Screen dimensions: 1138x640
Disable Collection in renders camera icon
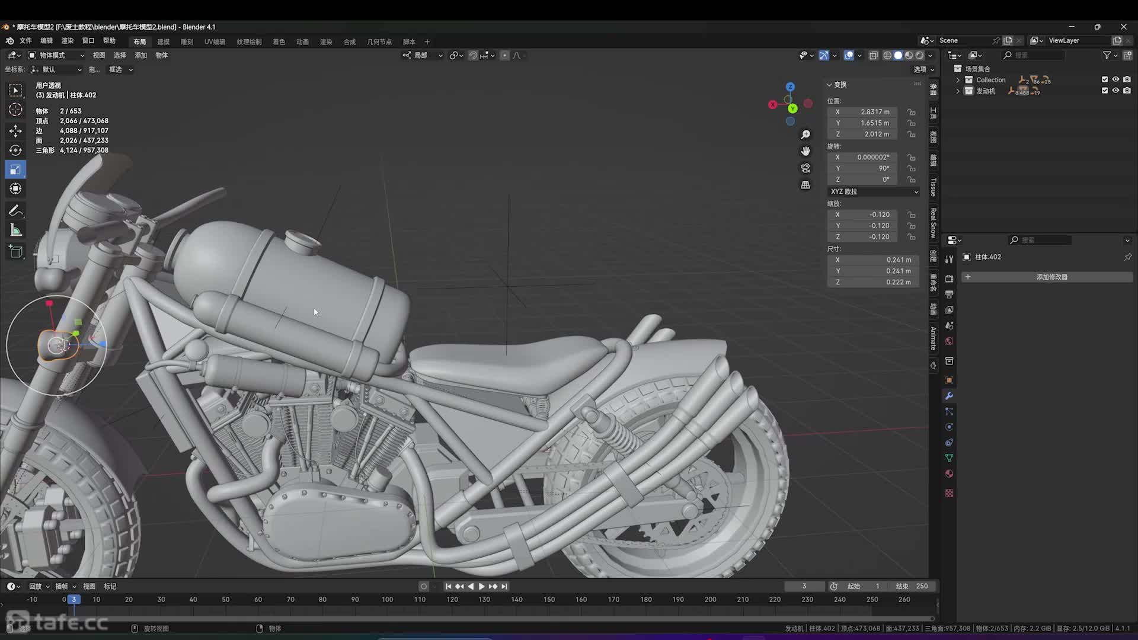[x=1127, y=79]
